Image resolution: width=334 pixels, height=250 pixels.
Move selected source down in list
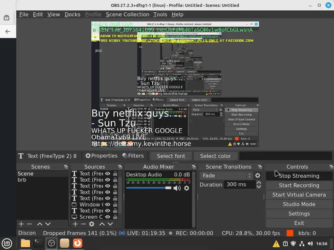tap(110, 224)
